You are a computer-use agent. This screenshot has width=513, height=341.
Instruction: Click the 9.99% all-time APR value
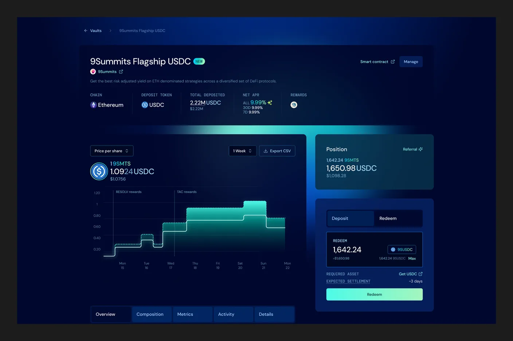(x=258, y=103)
